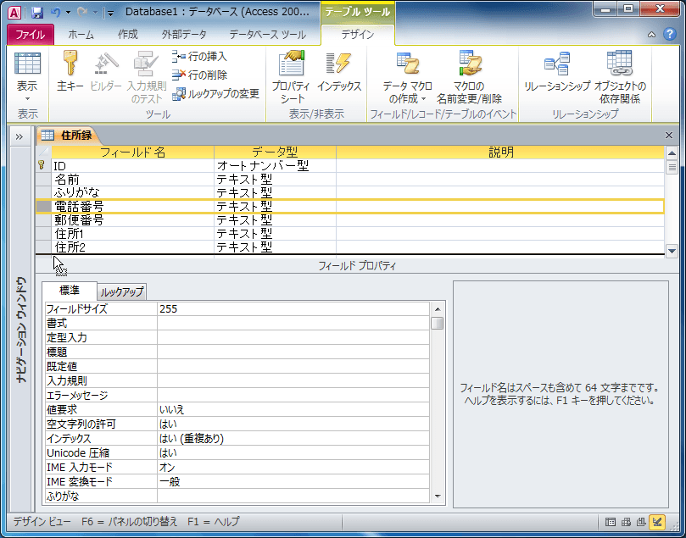Switch to the 作成 ribbon tab
686x538 pixels.
click(x=128, y=35)
